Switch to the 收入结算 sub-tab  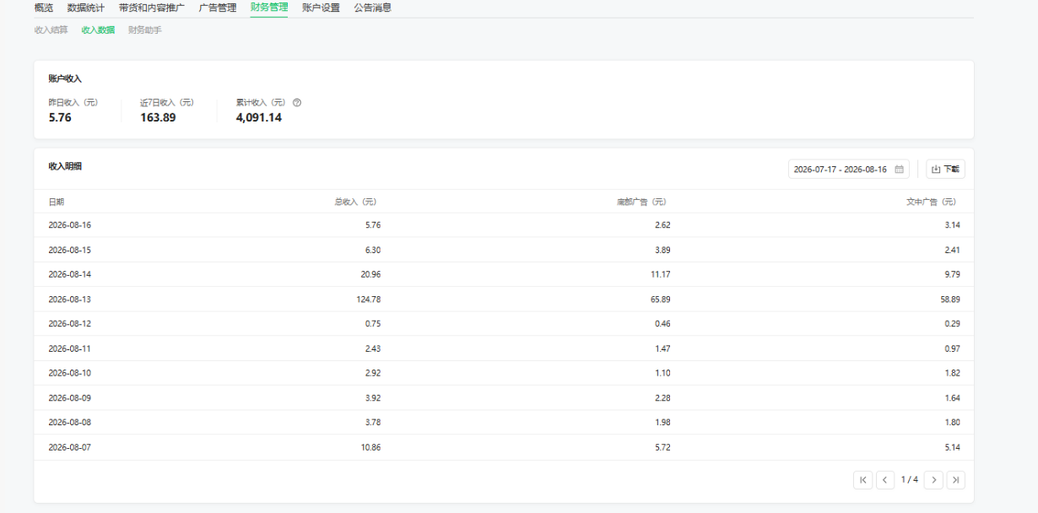click(x=51, y=30)
